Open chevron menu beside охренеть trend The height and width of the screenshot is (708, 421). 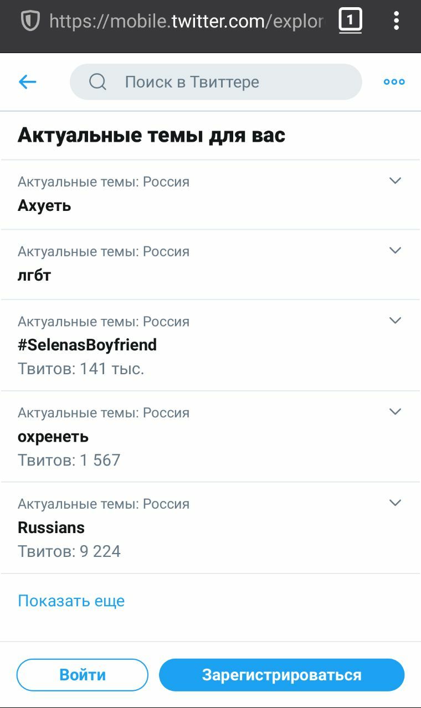click(395, 411)
